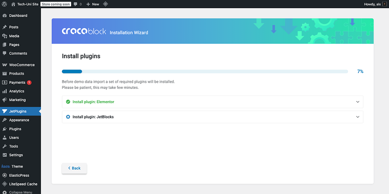
Task: Click the Back button
Action: point(74,168)
